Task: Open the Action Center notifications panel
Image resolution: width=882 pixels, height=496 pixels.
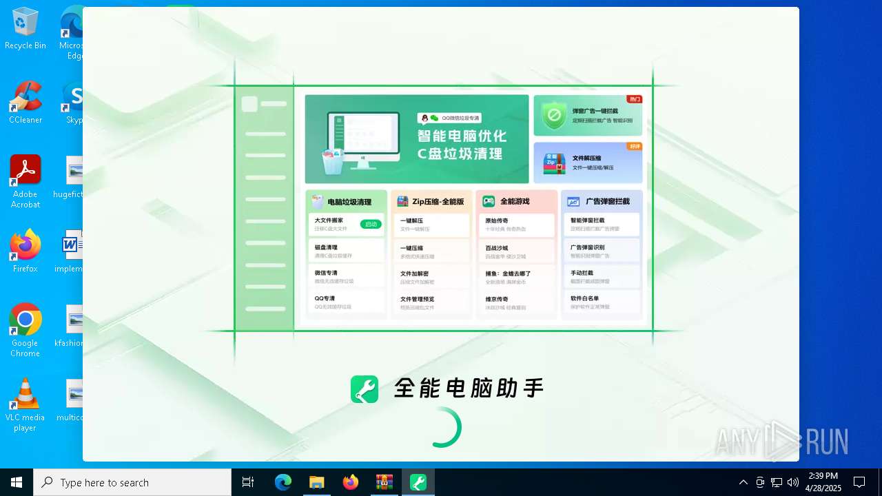Action: 859,482
